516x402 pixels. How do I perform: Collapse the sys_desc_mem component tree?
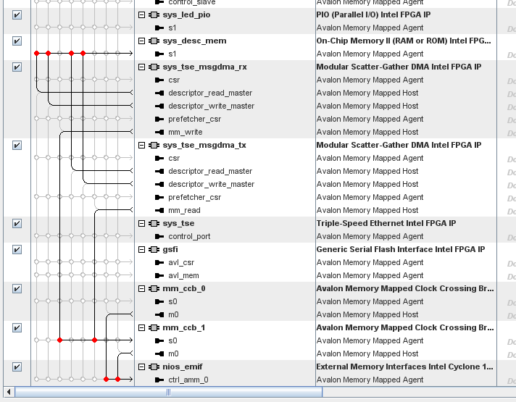point(141,41)
